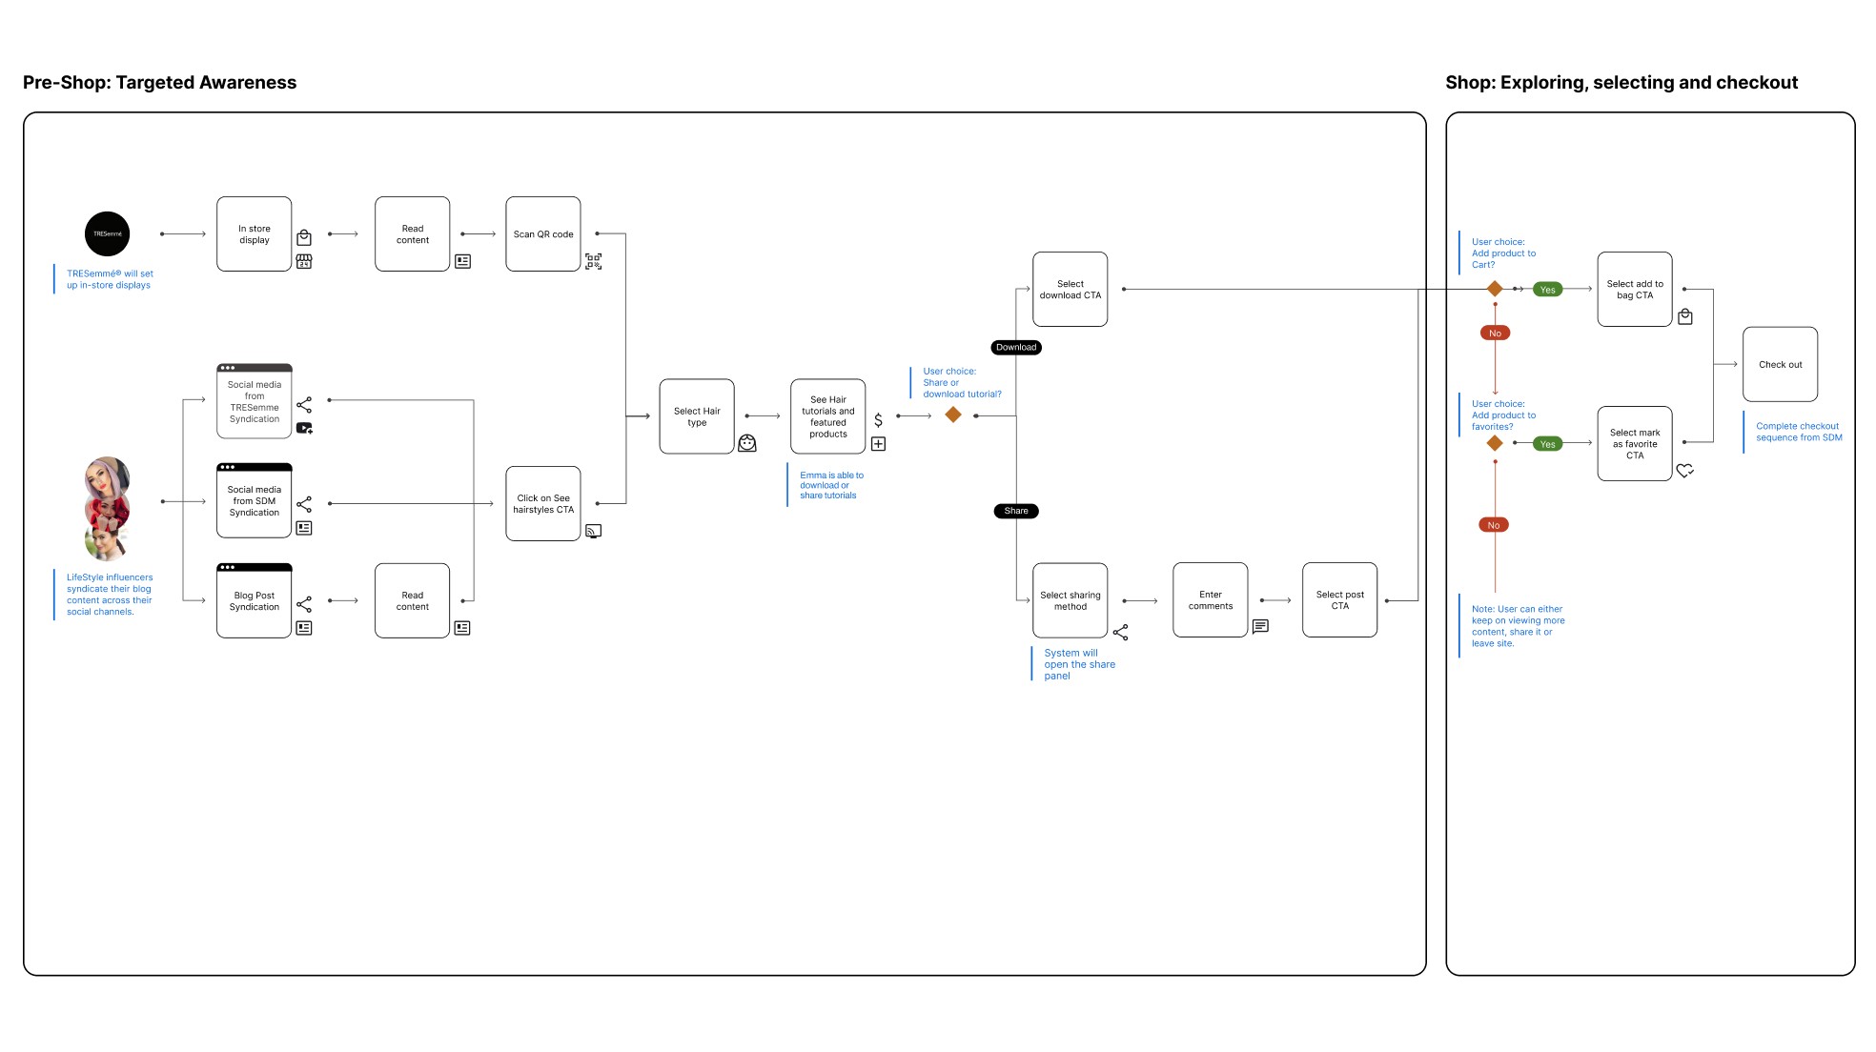
Task: Click the Add product to Cart decision diamond
Action: coord(1495,289)
